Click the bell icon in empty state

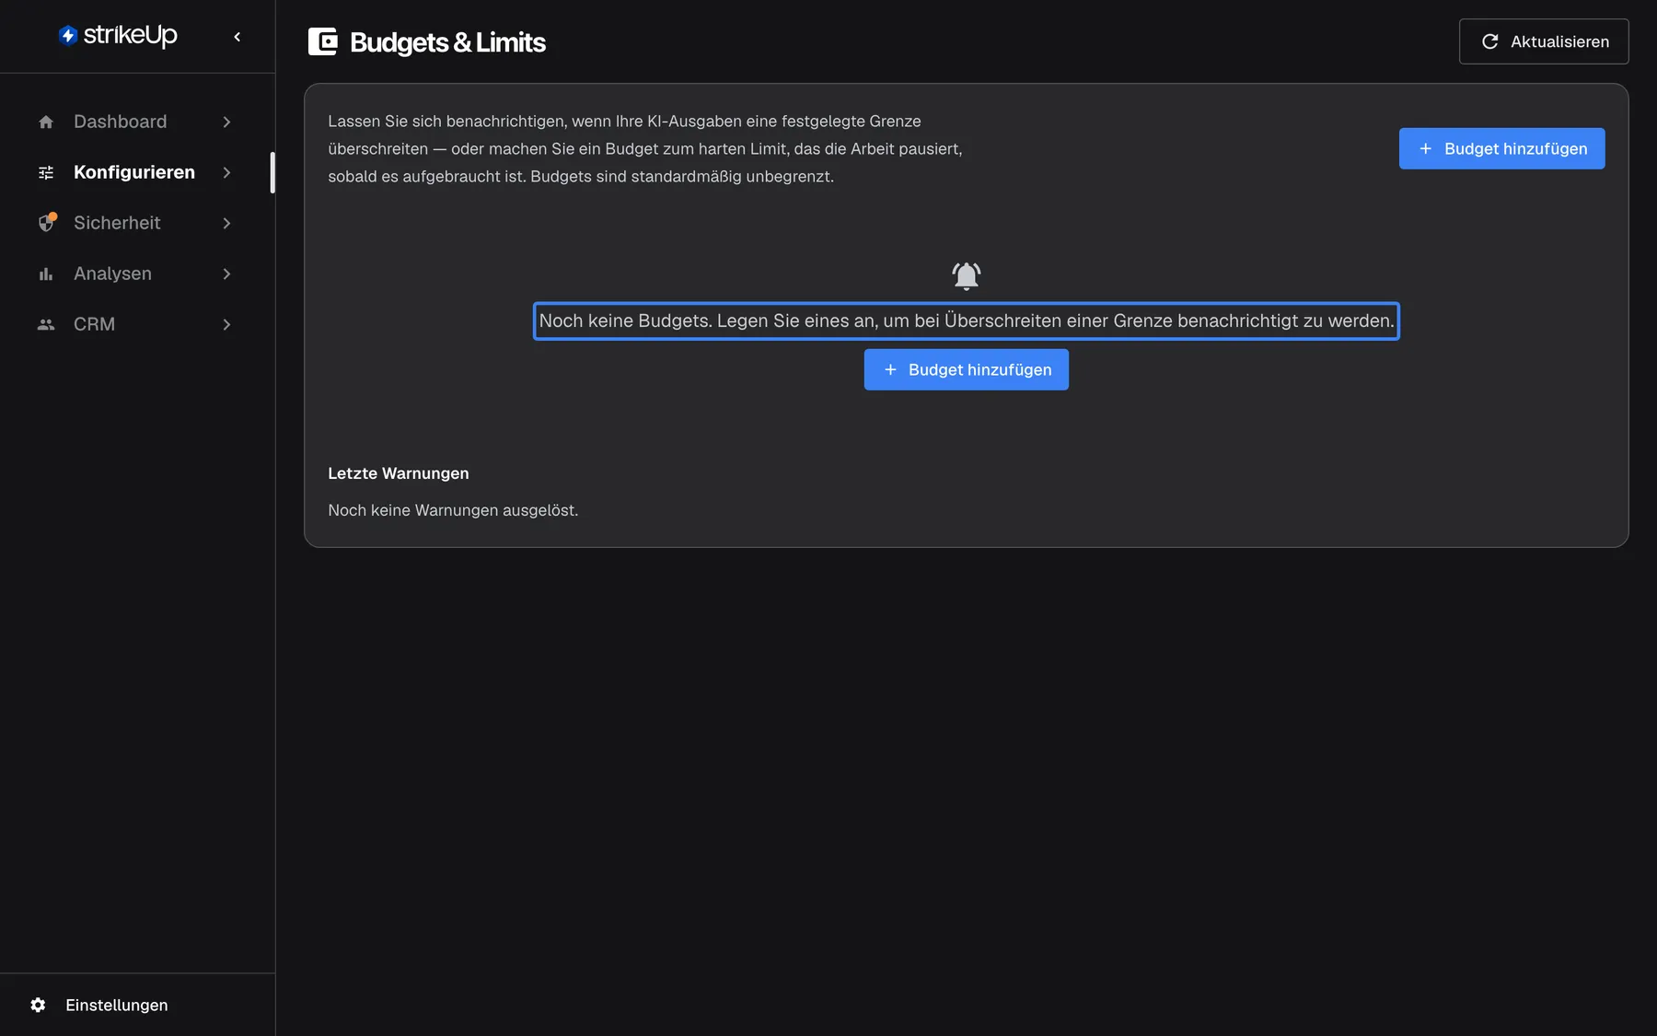pyautogui.click(x=967, y=275)
